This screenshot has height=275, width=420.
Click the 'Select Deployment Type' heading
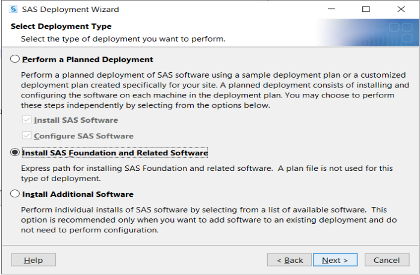(x=61, y=26)
